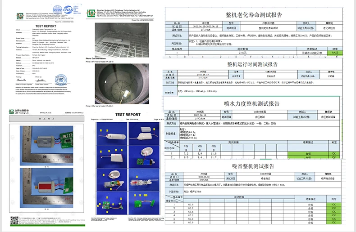Image resolution: width=356 pixels, height=232 pixels.
Task: Click the LCS logo on the IPX7 photo page
Action: click(91, 13)
